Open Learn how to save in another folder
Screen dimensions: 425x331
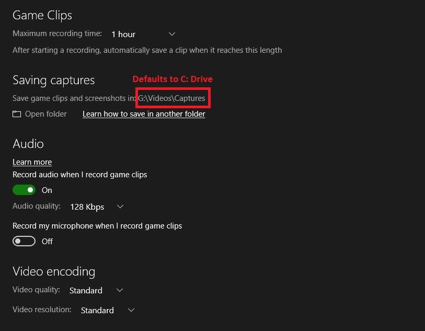point(144,114)
